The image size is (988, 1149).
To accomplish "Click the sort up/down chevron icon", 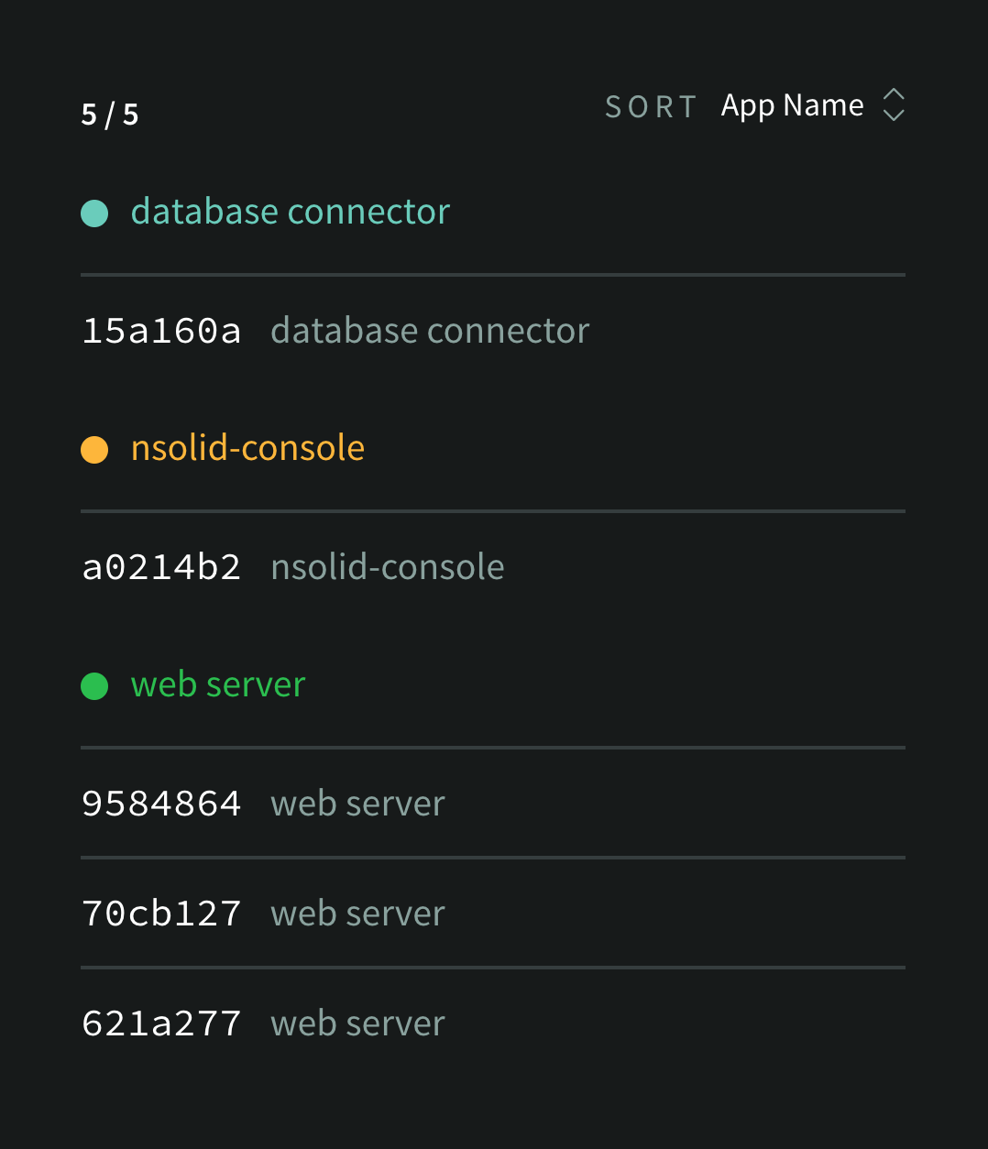I will coord(894,105).
